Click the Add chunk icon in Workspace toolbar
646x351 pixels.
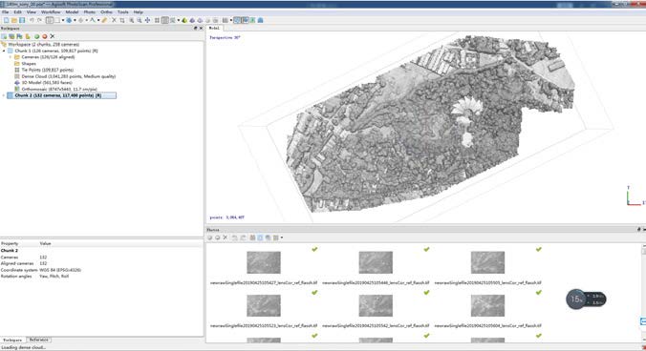coord(4,36)
